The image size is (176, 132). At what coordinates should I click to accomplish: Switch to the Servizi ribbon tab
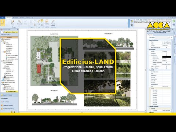point(28,18)
